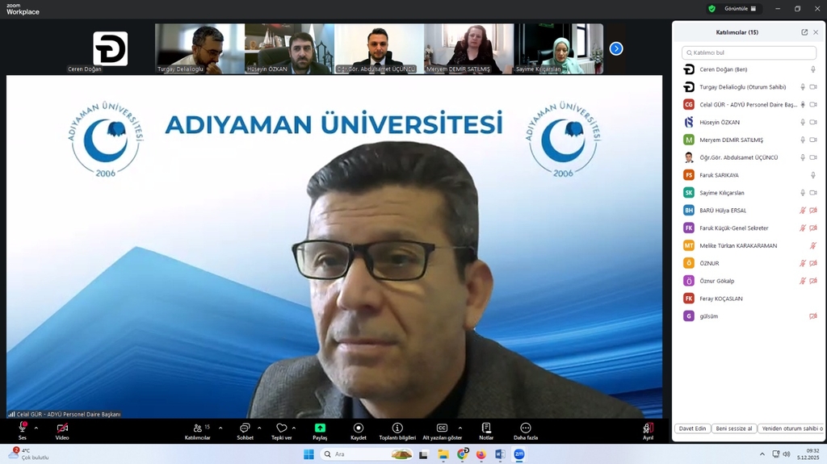
Task: Pop out the Katılımcılar panel
Action: (804, 32)
